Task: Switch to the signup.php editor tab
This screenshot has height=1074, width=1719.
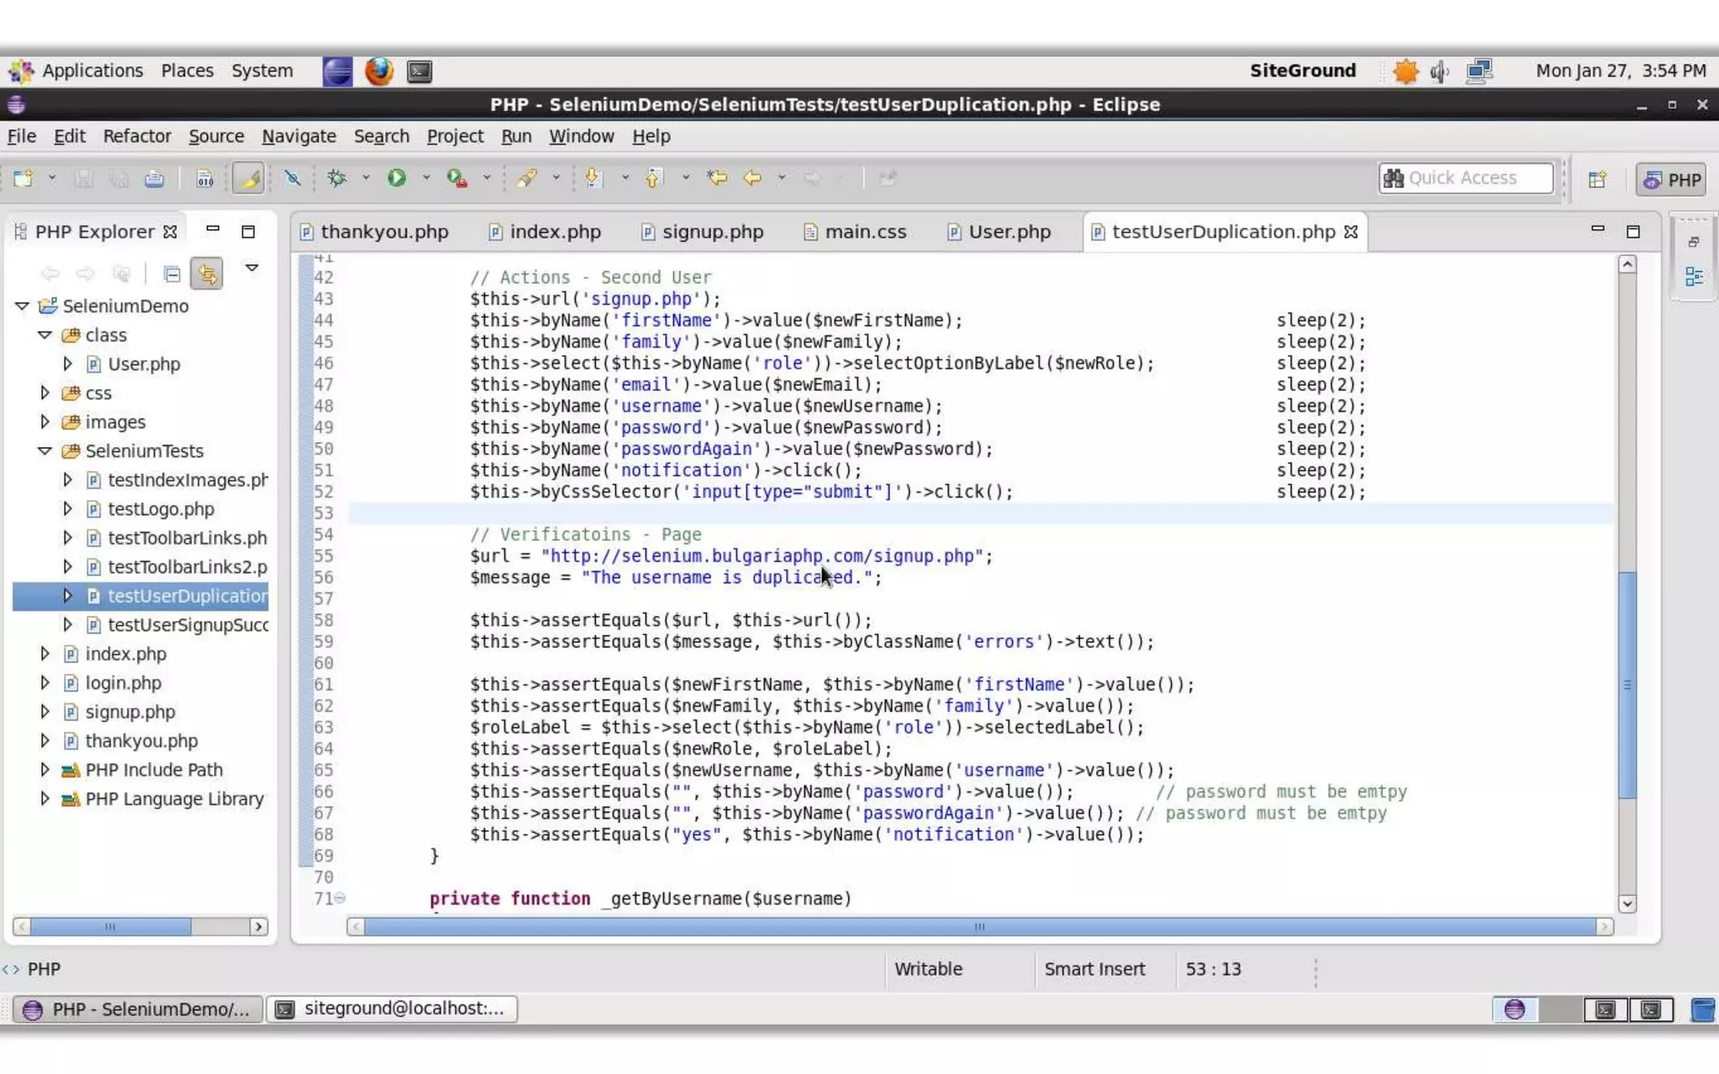Action: coord(712,232)
